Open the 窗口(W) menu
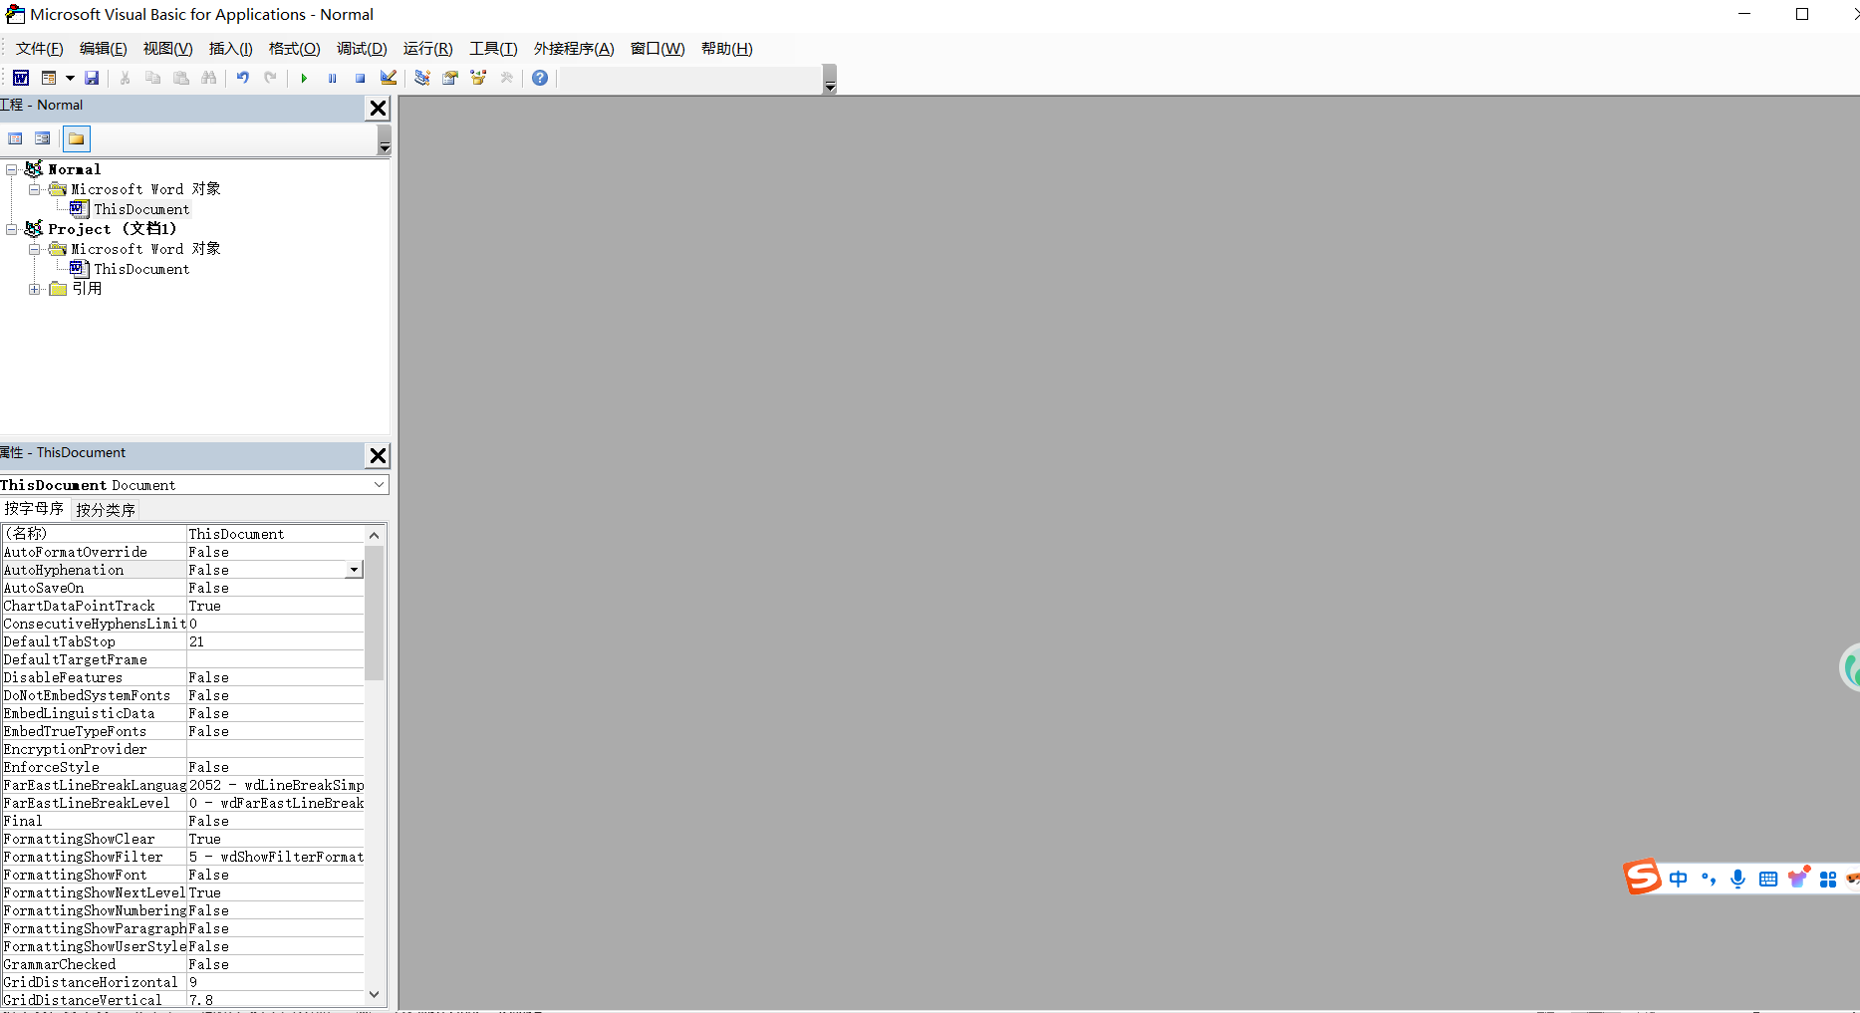The height and width of the screenshot is (1013, 1860). click(658, 49)
